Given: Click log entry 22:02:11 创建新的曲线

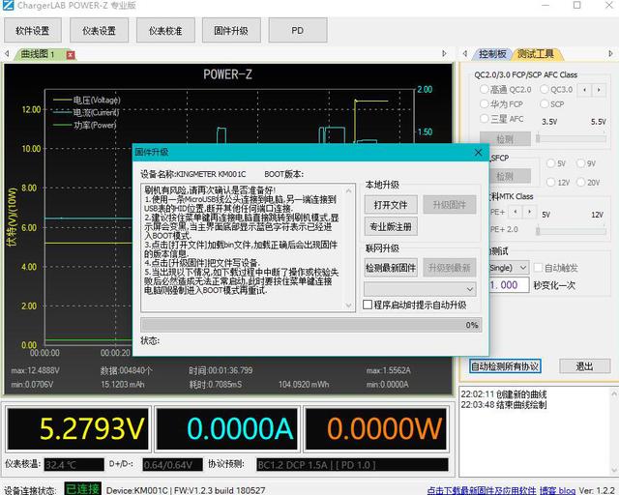Looking at the screenshot, I should pyautogui.click(x=504, y=393).
